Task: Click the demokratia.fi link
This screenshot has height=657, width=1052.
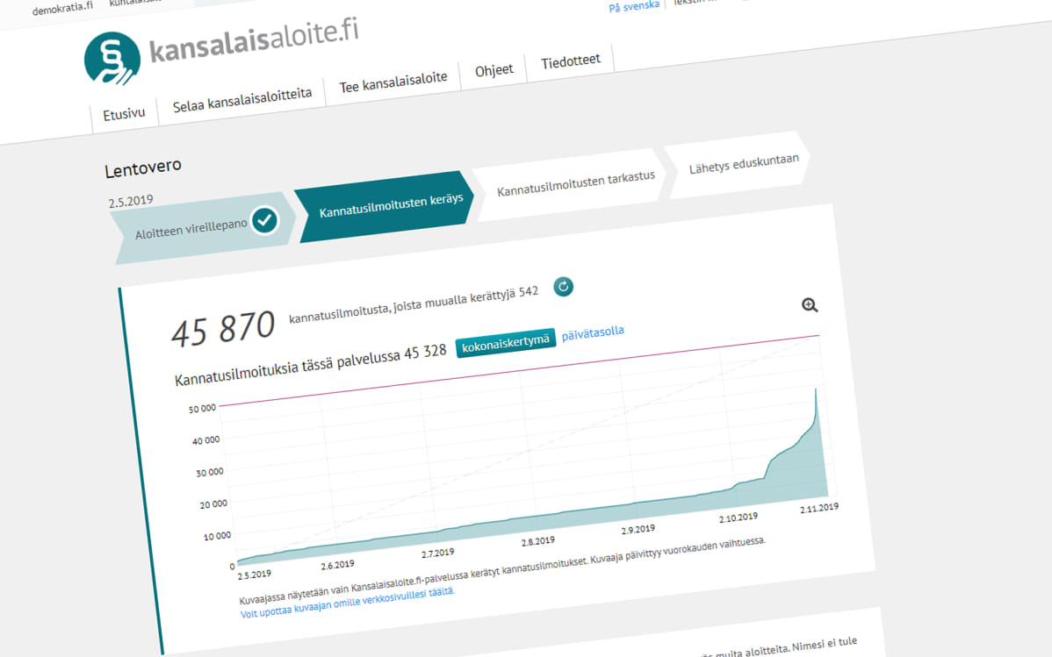Action: pos(62,9)
